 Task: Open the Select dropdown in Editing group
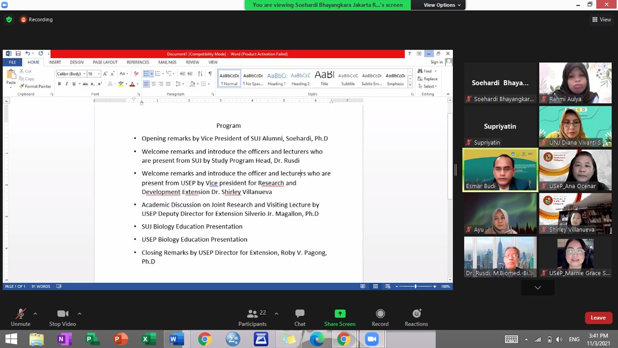428,87
